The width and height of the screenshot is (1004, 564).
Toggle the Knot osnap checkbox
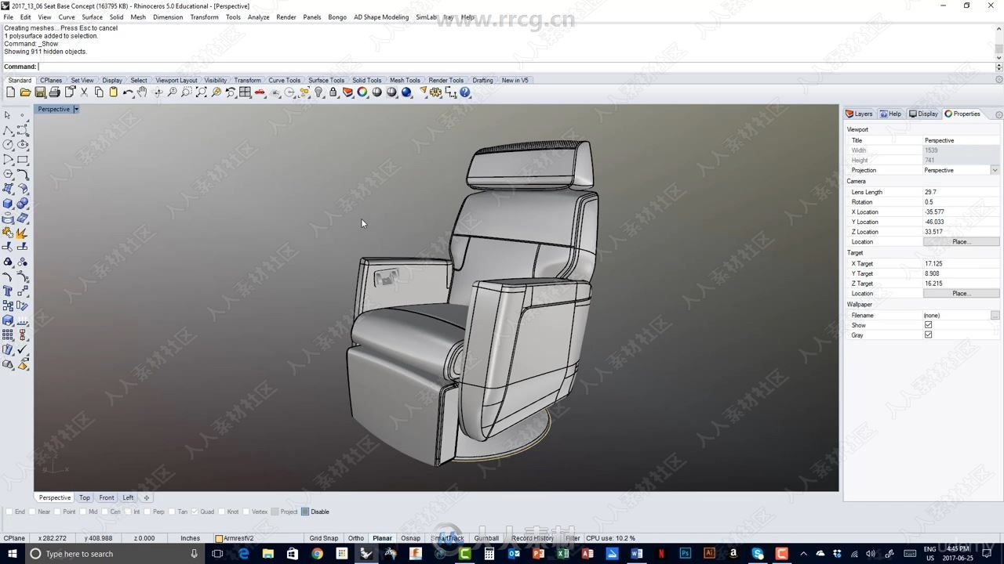click(x=221, y=512)
